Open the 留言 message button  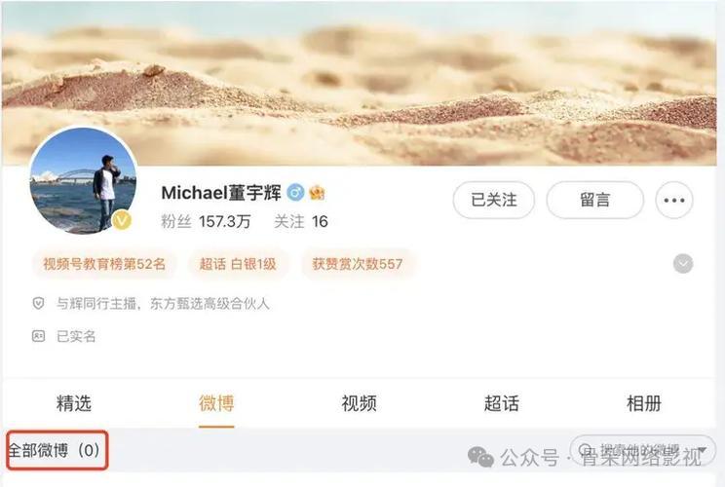click(x=595, y=200)
